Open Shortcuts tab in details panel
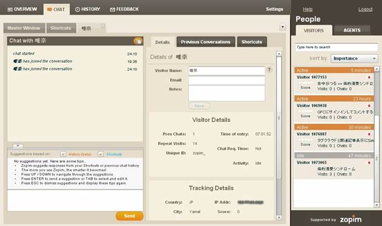Screen dimensions: 382x226 click(x=252, y=42)
